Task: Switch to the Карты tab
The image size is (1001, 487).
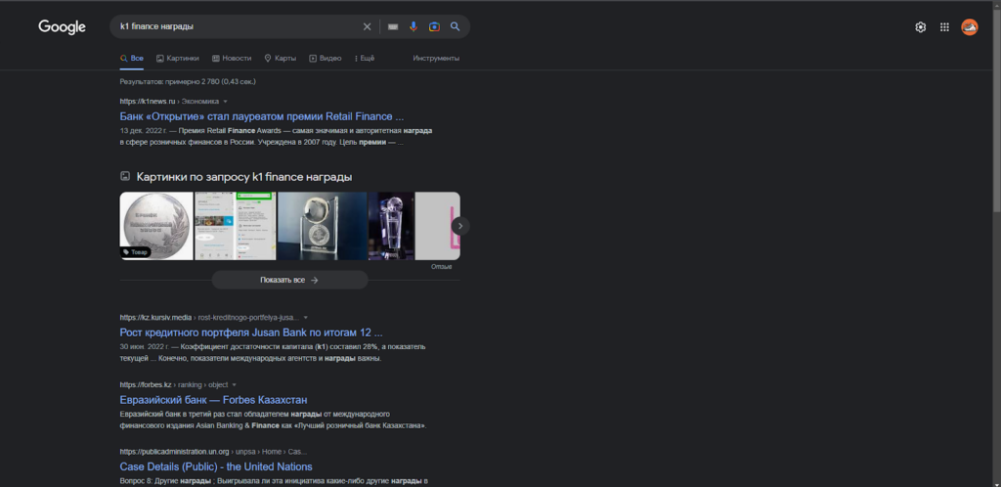Action: (281, 58)
